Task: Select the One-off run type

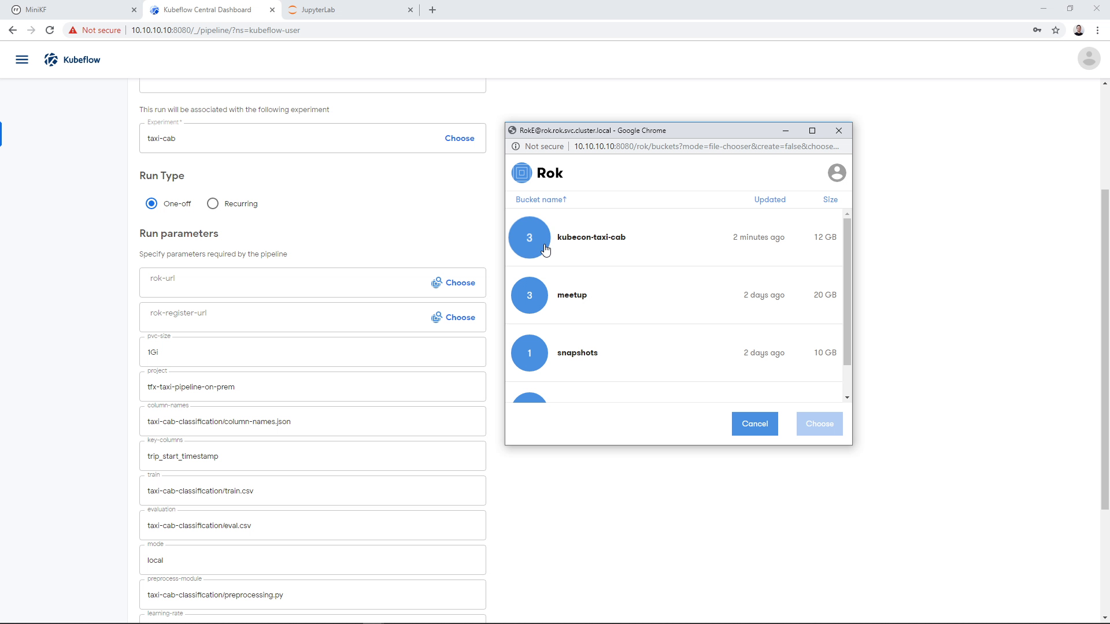Action: 151,203
